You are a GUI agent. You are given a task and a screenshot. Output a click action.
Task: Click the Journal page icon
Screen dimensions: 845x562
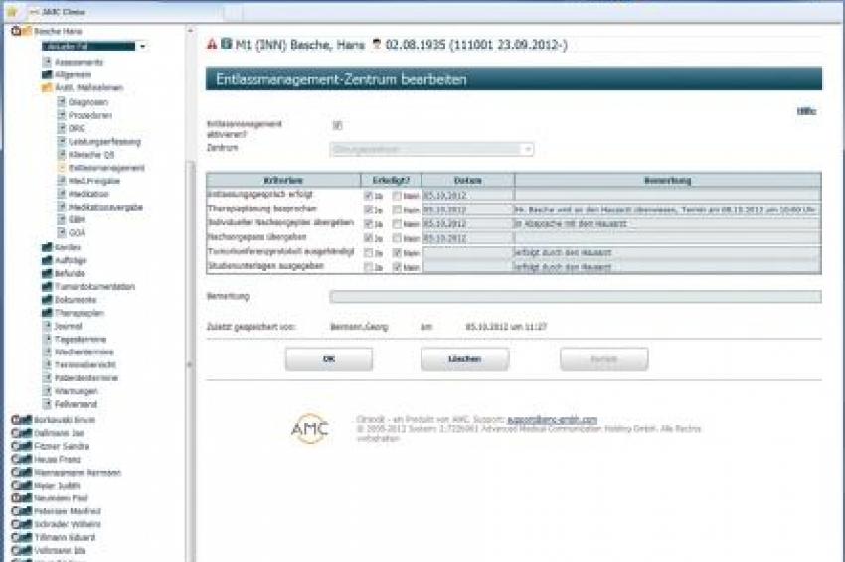tap(47, 326)
